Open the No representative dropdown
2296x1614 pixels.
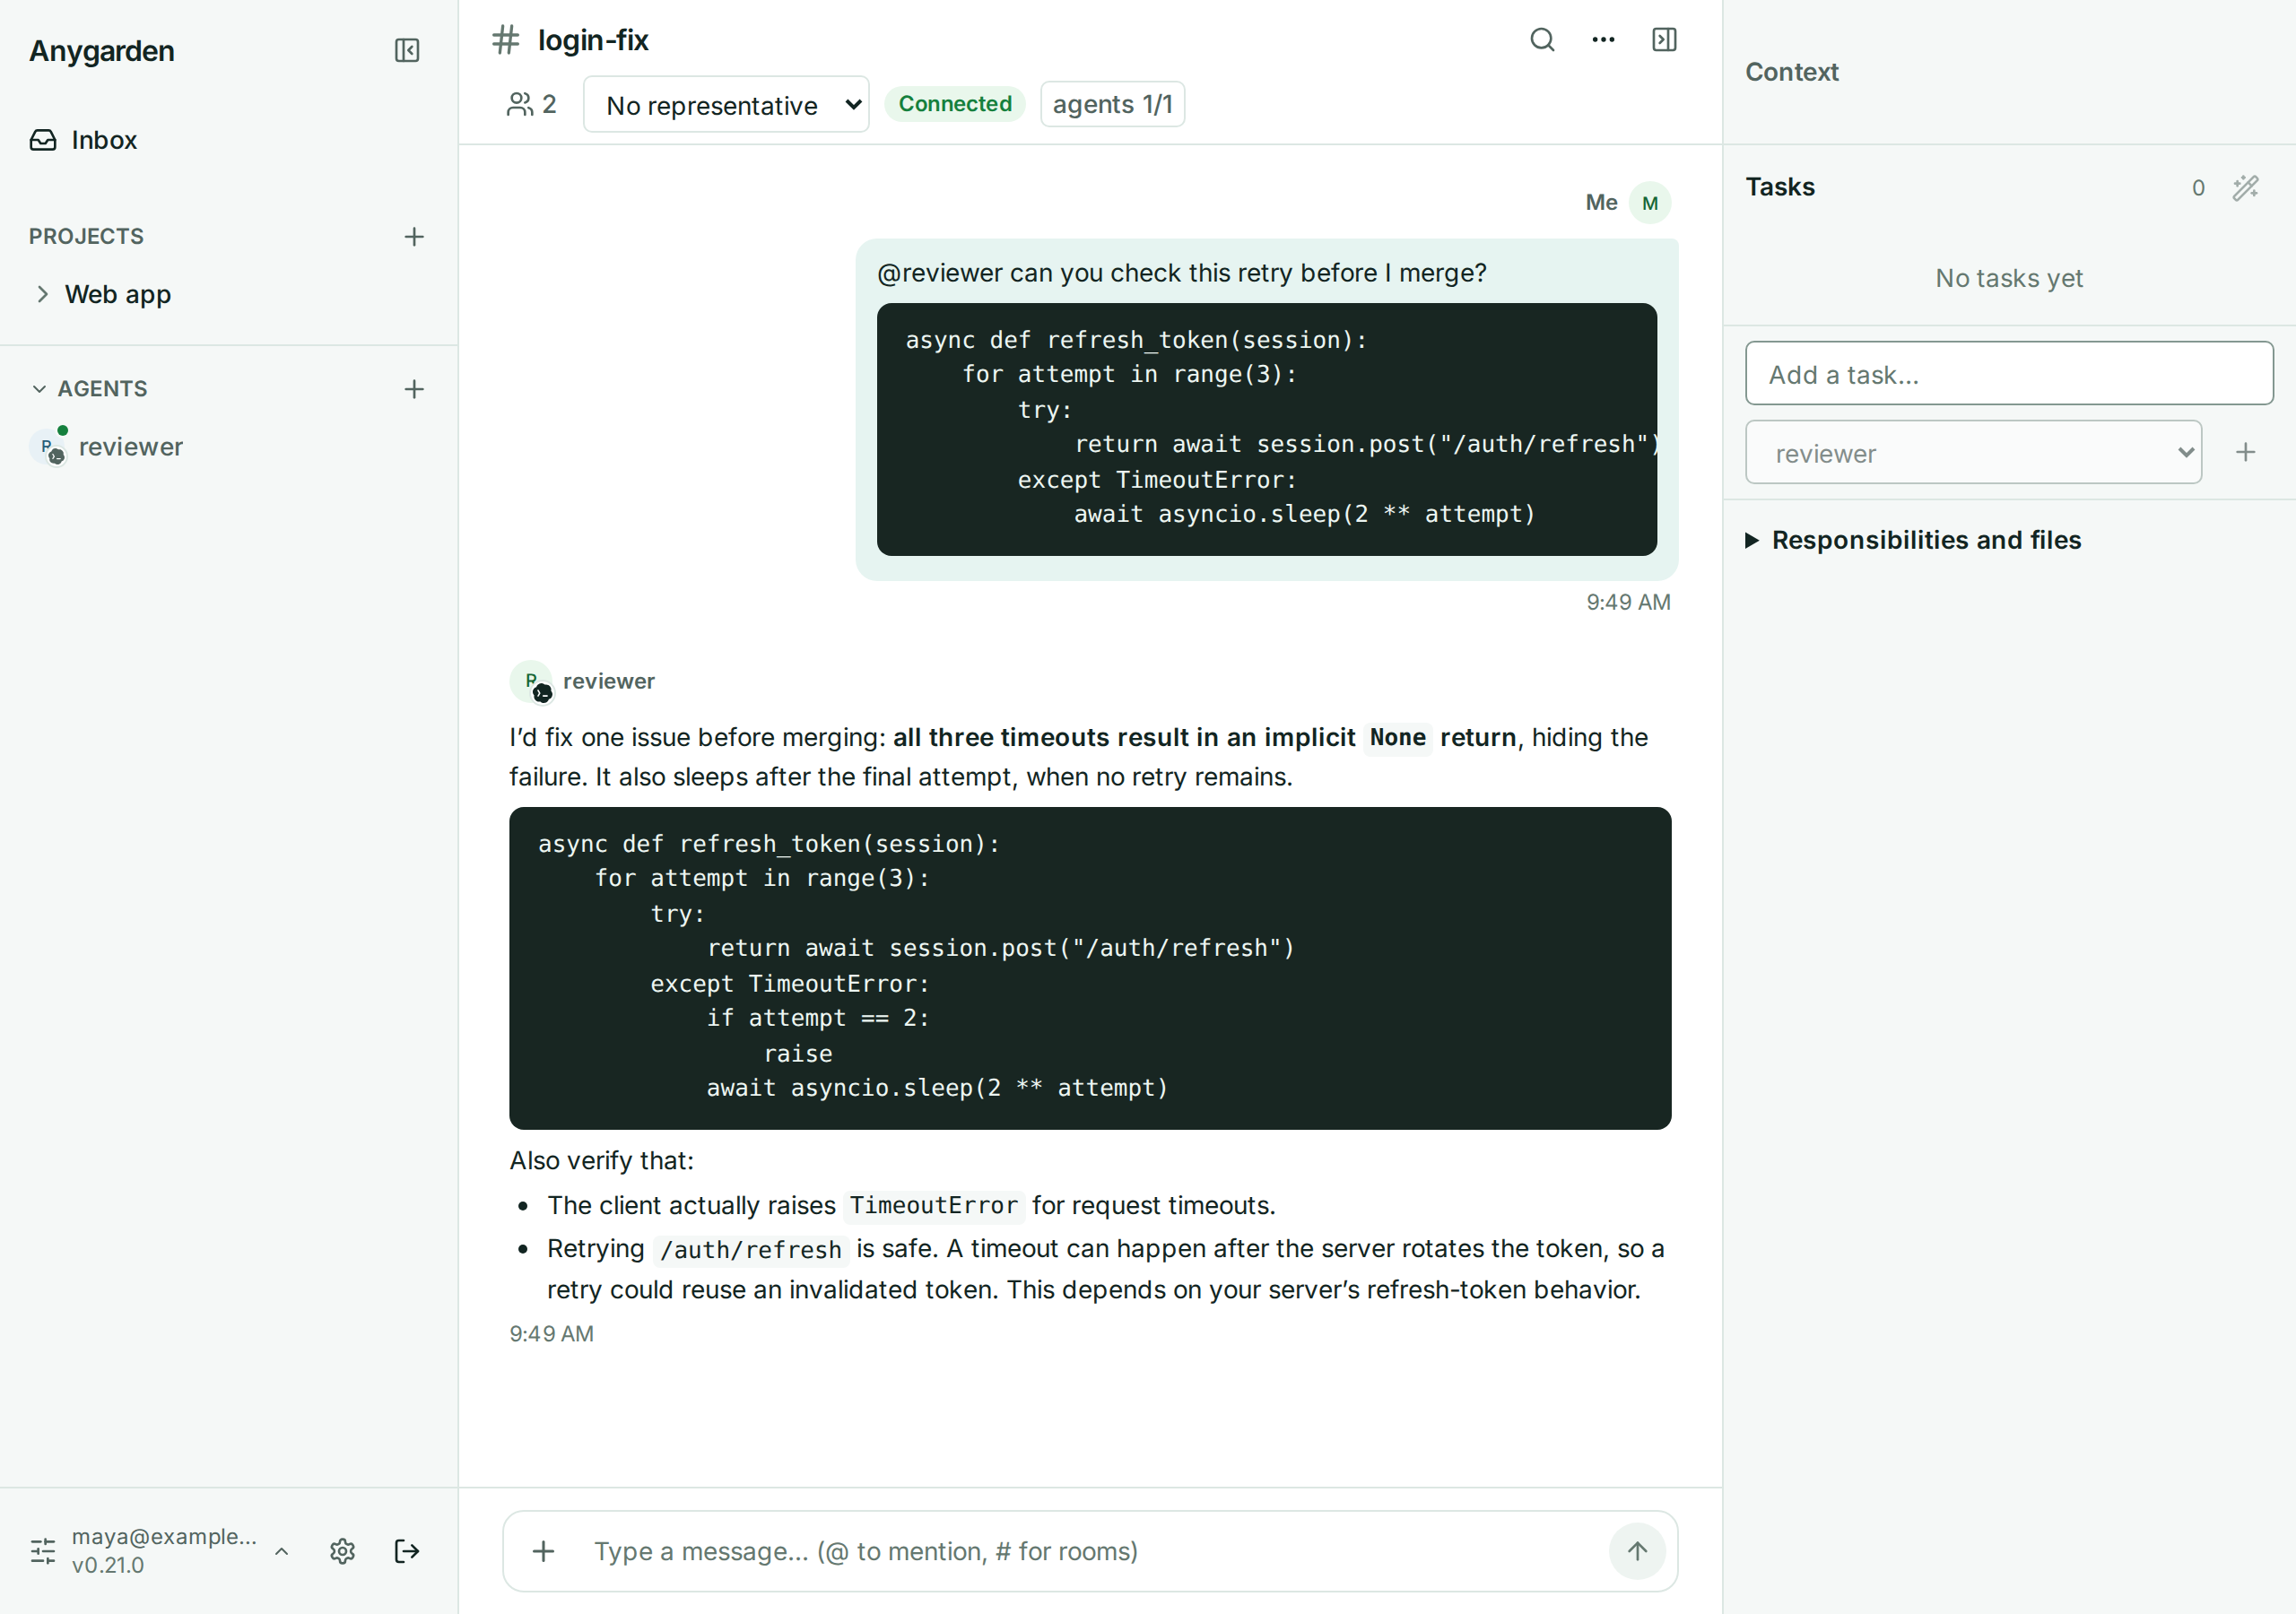pyautogui.click(x=726, y=104)
